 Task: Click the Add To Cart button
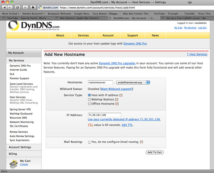pos(155,152)
